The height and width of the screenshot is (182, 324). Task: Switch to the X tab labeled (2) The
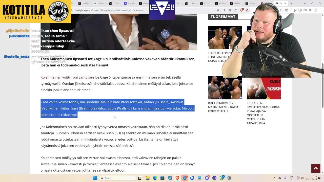[114, 3]
